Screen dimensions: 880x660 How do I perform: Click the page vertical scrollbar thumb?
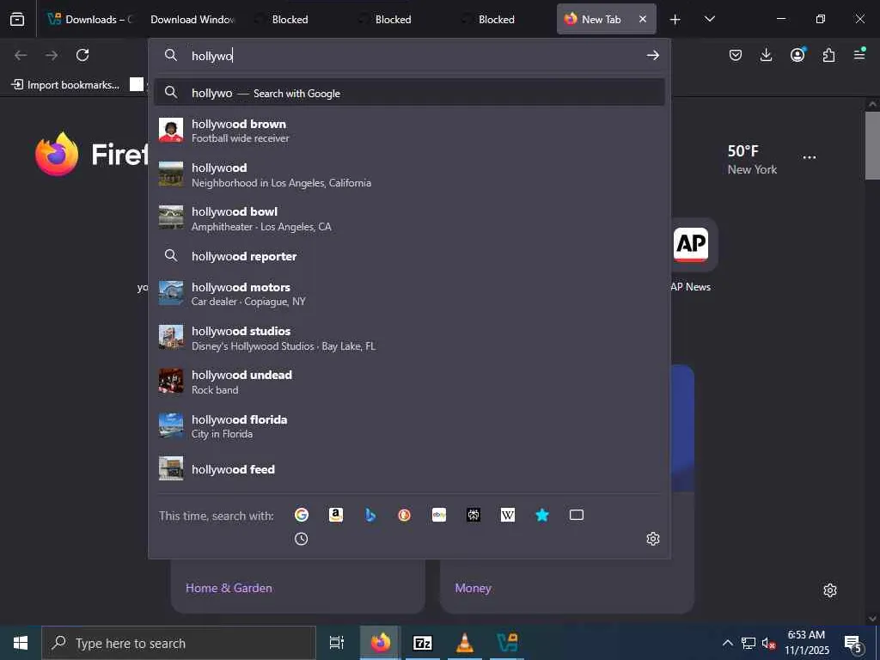coord(872,145)
